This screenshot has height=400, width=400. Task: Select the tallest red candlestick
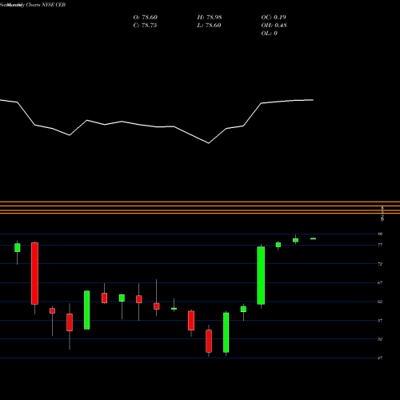(x=34, y=274)
